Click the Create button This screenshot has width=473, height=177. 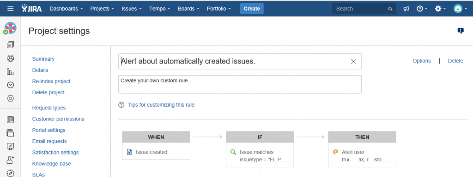pos(252,9)
